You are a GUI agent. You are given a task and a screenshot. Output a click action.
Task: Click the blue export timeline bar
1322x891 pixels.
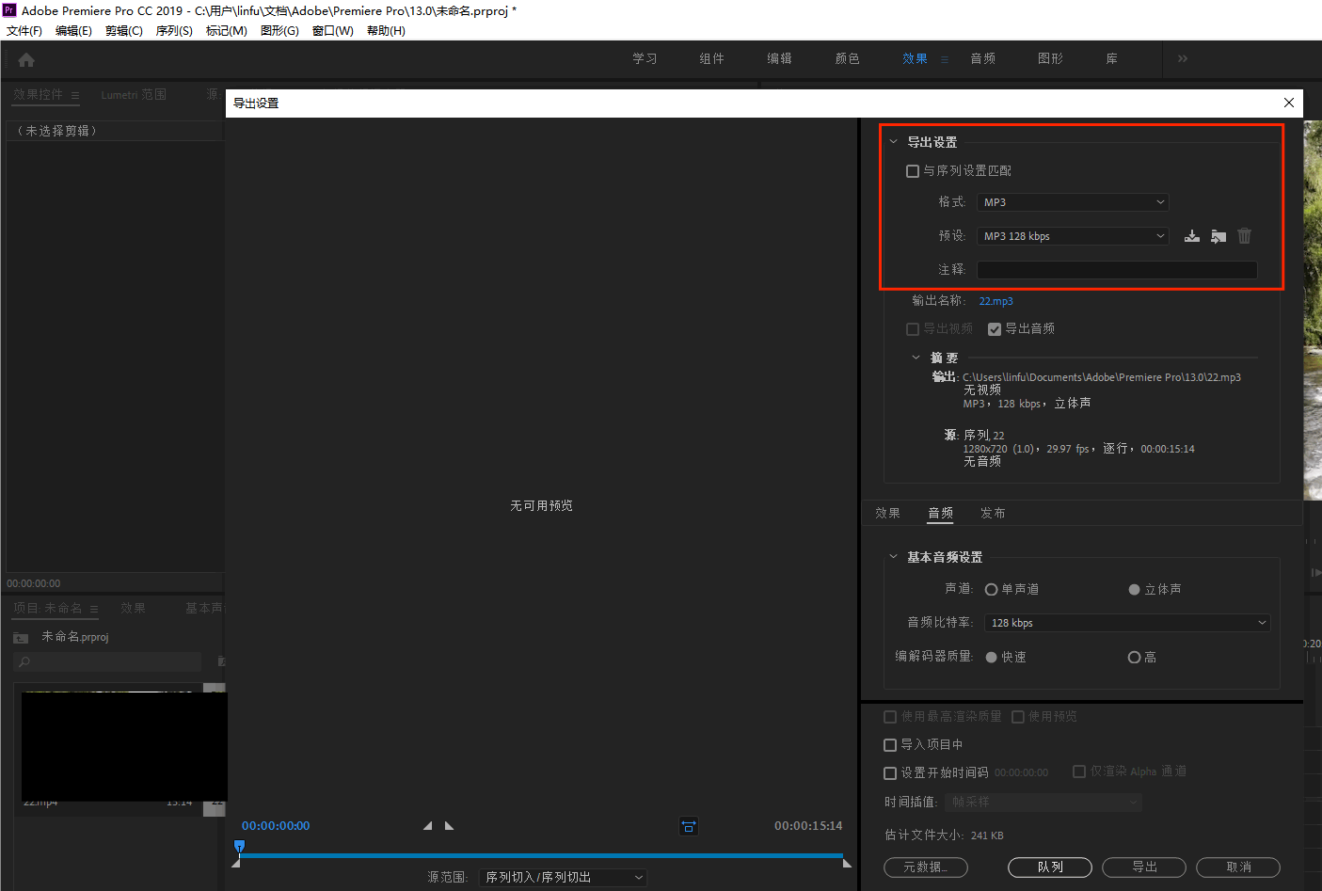coord(541,855)
